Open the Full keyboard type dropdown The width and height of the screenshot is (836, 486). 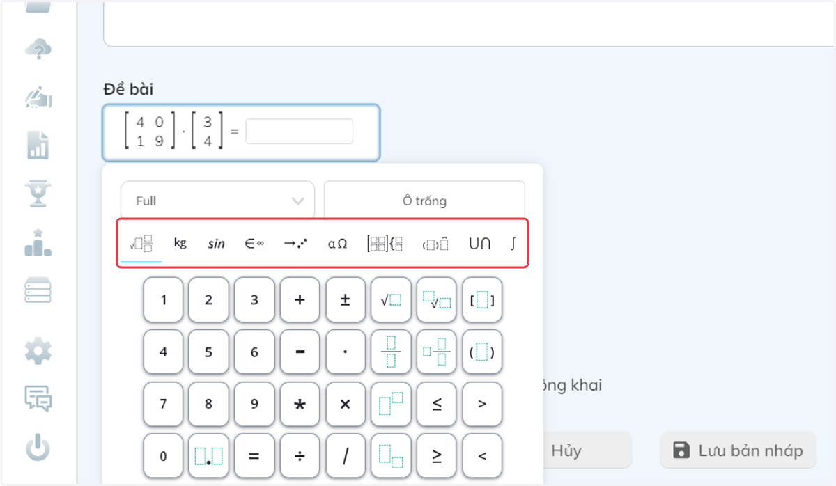coord(217,201)
